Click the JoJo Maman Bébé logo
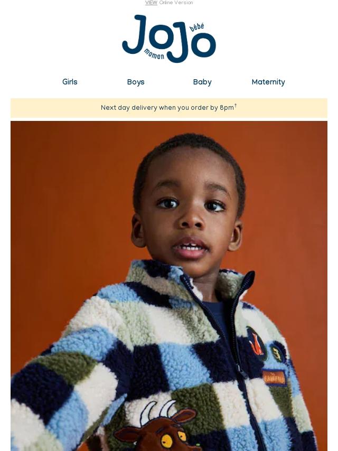Viewport: 338px width, 451px height. coord(169,39)
